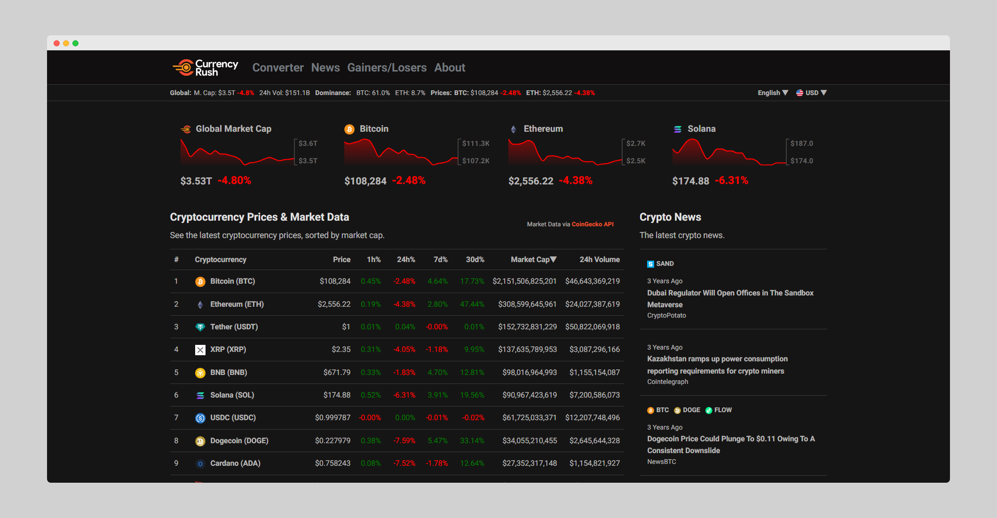997x518 pixels.
Task: Click the Ethereum card icon at top
Action: coord(514,129)
